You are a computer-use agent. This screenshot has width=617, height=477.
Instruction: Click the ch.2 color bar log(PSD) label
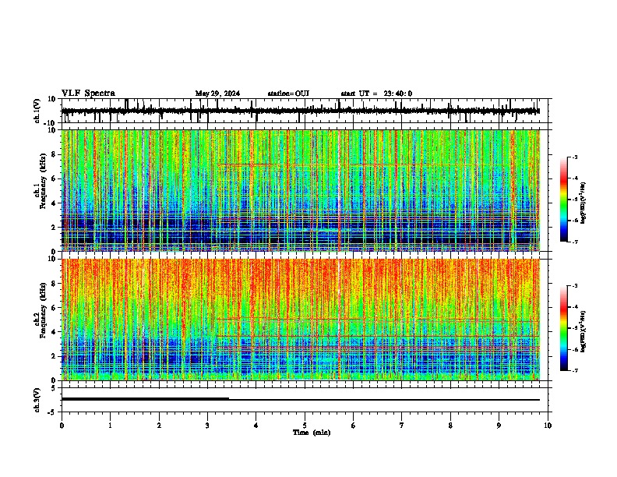(584, 332)
